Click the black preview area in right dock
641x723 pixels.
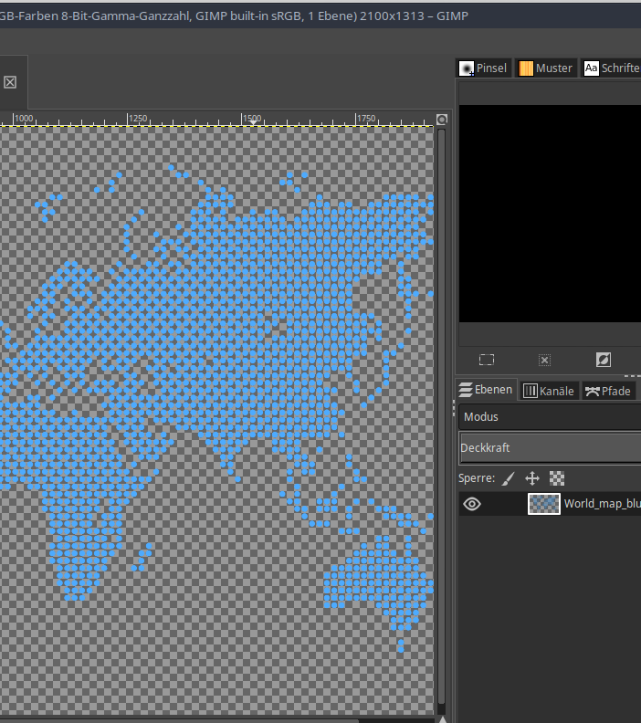point(550,214)
